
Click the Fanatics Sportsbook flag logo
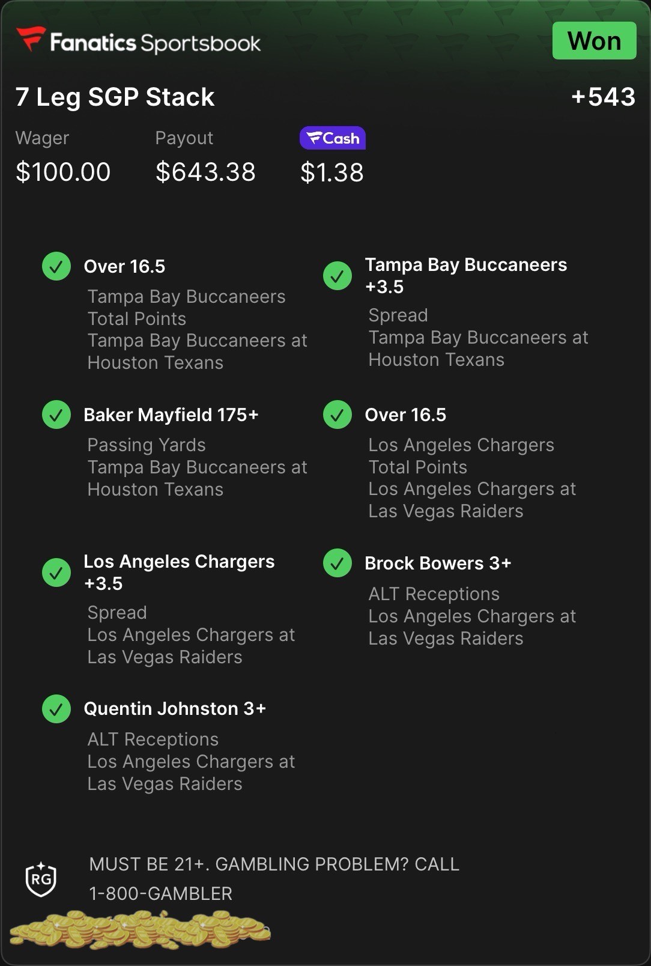point(31,39)
